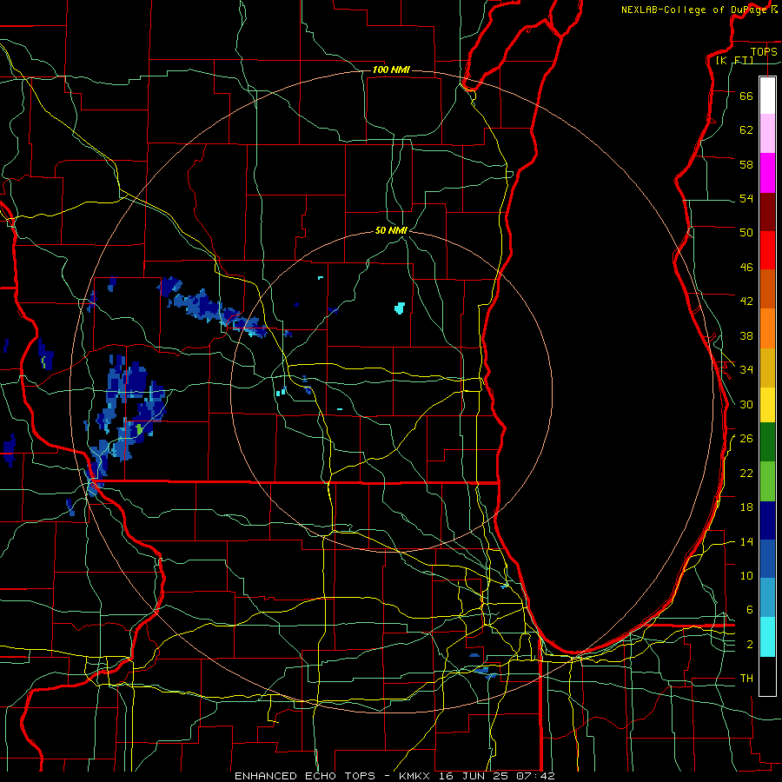Viewport: 782px width, 782px height.
Task: Click the light pink 62 kft swatch
Action: [767, 134]
